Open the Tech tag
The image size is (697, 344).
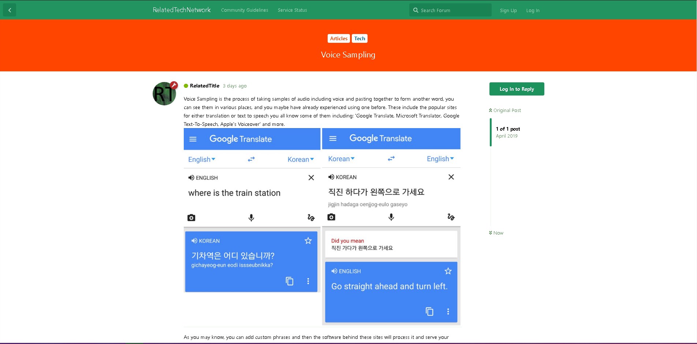359,38
